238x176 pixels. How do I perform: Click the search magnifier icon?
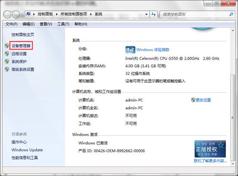(231, 14)
